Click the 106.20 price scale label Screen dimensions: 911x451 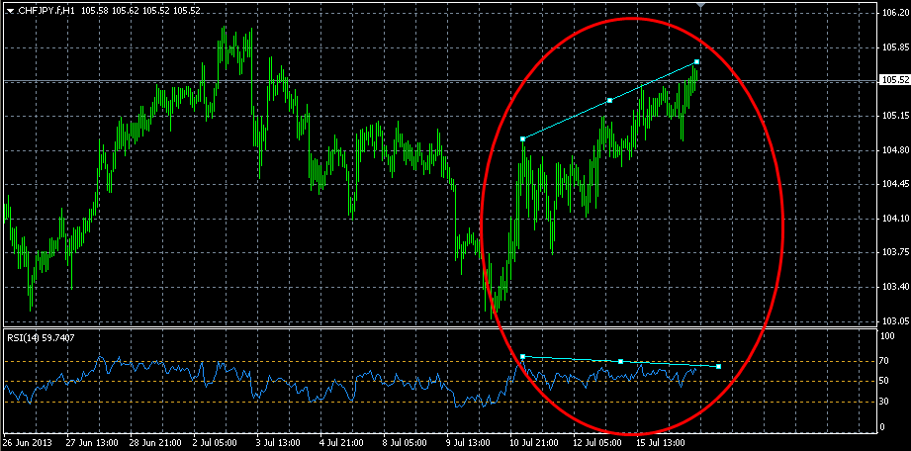(x=895, y=15)
